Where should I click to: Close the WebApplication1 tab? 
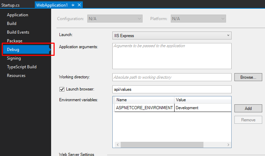pos(79,5)
